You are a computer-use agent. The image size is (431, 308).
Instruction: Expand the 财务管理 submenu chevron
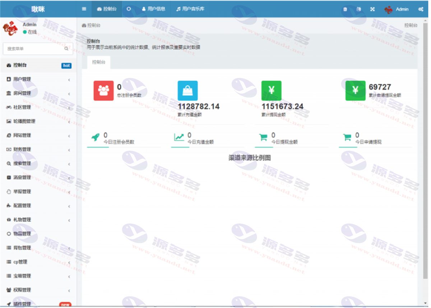click(x=69, y=150)
